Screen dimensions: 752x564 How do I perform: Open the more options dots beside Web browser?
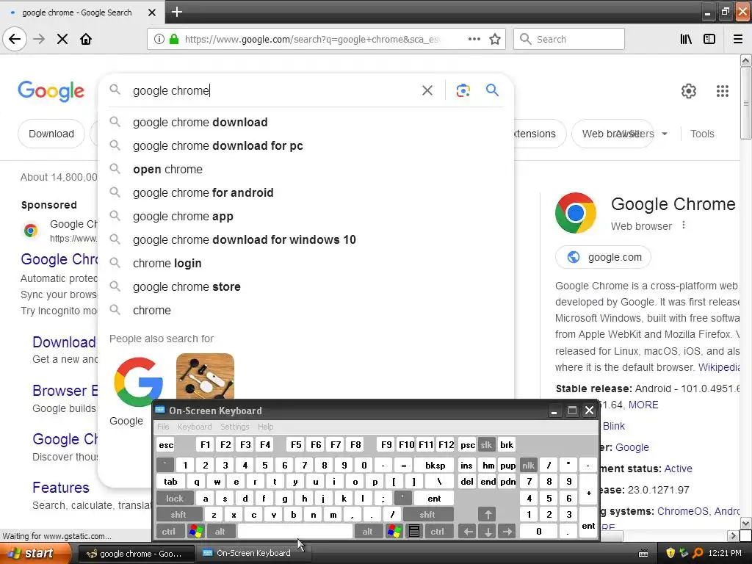(684, 225)
